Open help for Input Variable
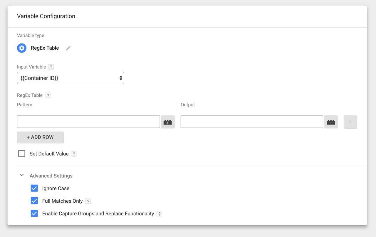The width and height of the screenshot is (376, 237). coord(51,67)
